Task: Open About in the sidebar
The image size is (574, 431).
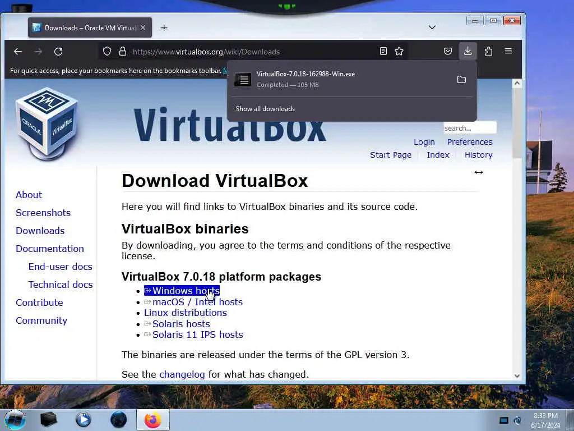Action: (29, 195)
